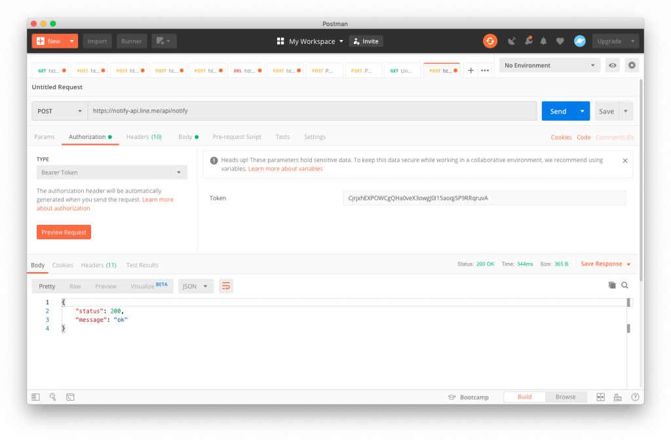Viewport: 671px width, 440px height.
Task: Open the Save button dropdown arrow
Action: (626, 111)
